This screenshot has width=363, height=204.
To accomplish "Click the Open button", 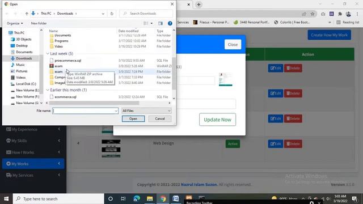I will coord(133,118).
